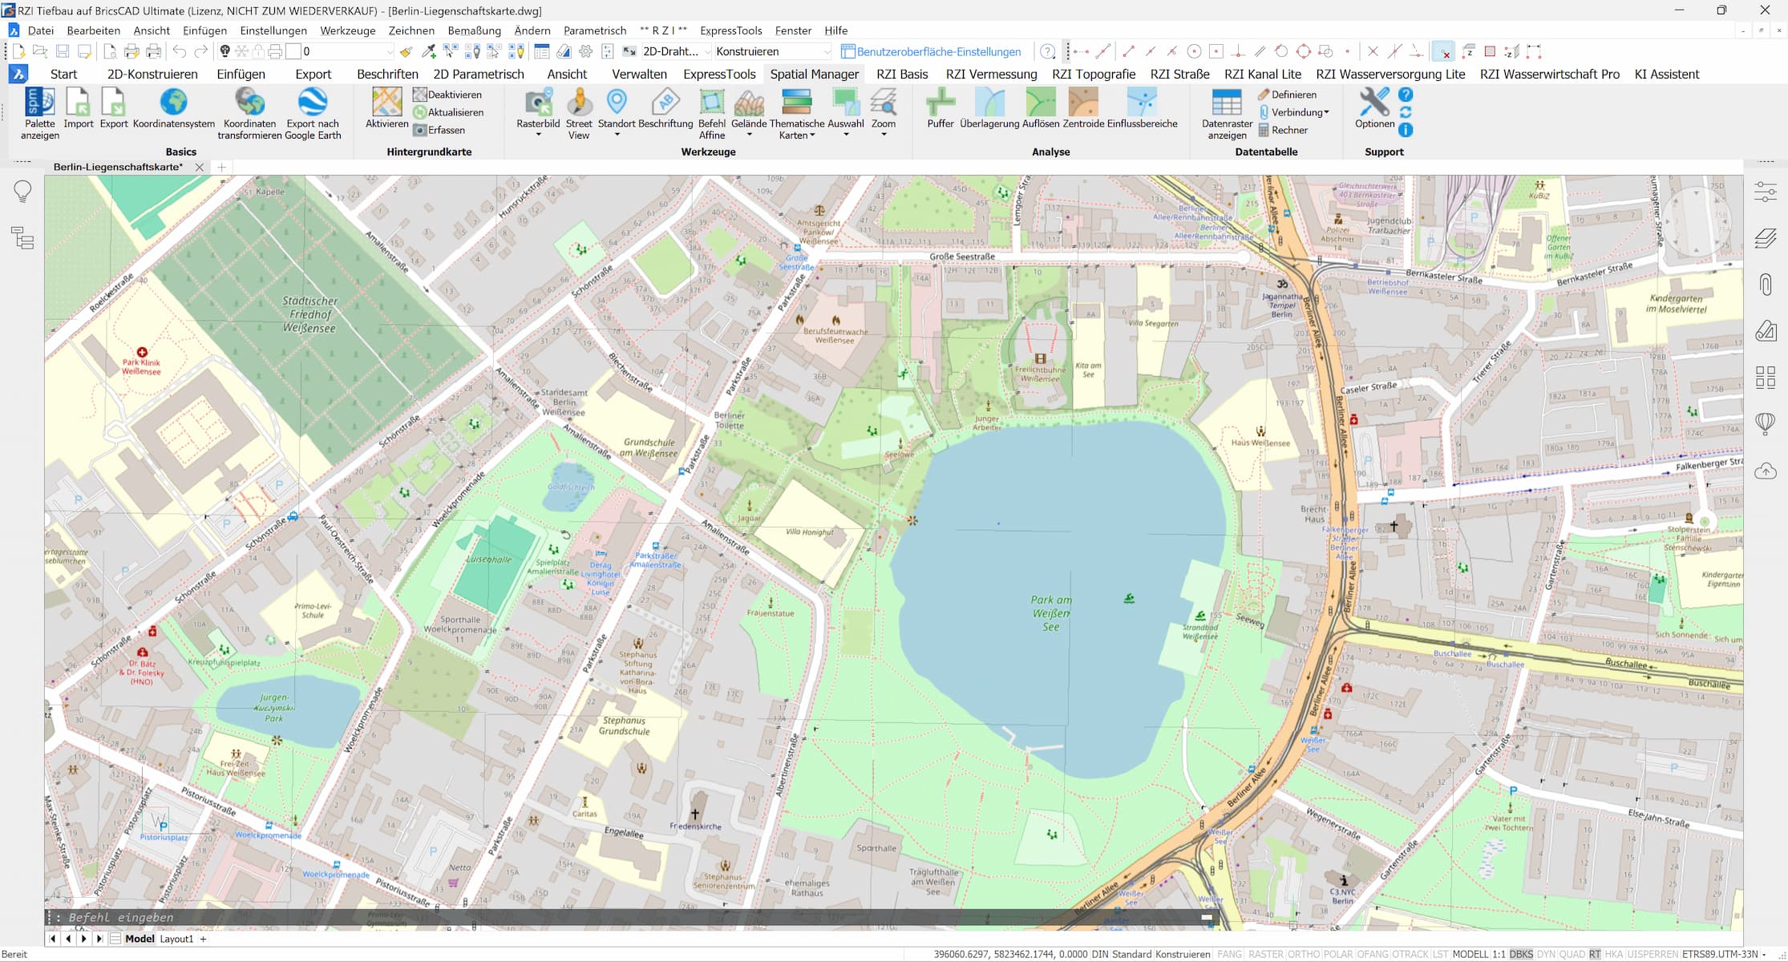Click the Deaktivieren button
This screenshot has height=962, width=1788.
pyautogui.click(x=447, y=95)
